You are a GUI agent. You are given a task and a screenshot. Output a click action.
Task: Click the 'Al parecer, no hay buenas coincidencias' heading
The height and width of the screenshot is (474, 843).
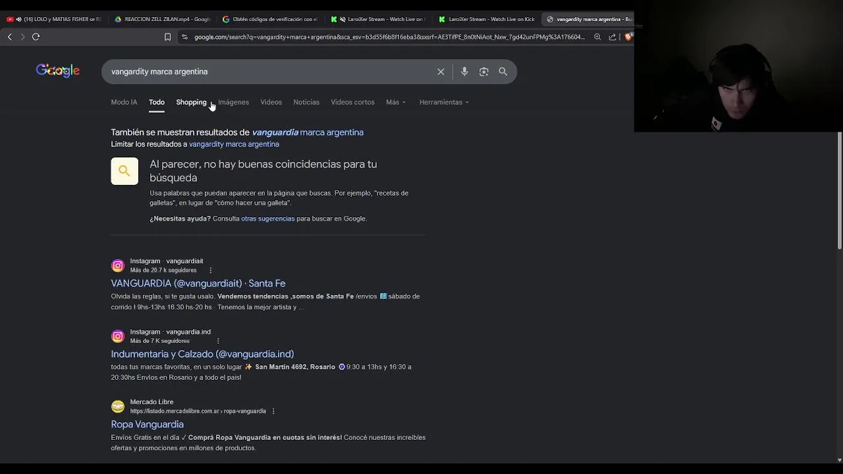pyautogui.click(x=263, y=171)
